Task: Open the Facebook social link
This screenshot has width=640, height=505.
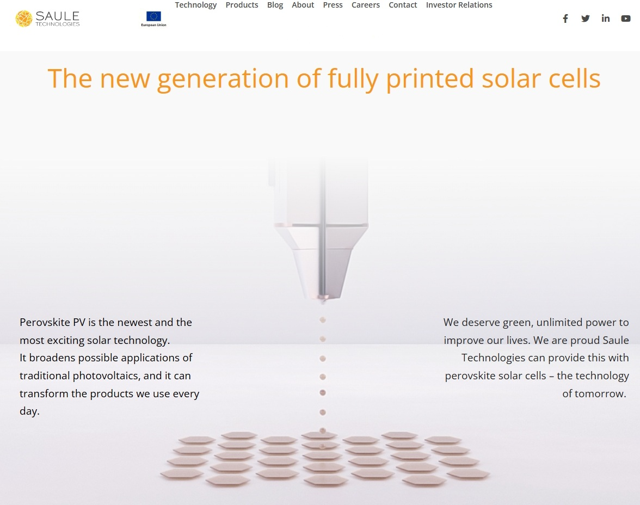Action: [565, 19]
